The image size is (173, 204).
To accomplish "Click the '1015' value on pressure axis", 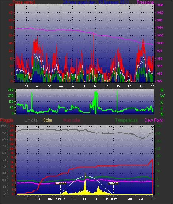I will pos(160,20).
